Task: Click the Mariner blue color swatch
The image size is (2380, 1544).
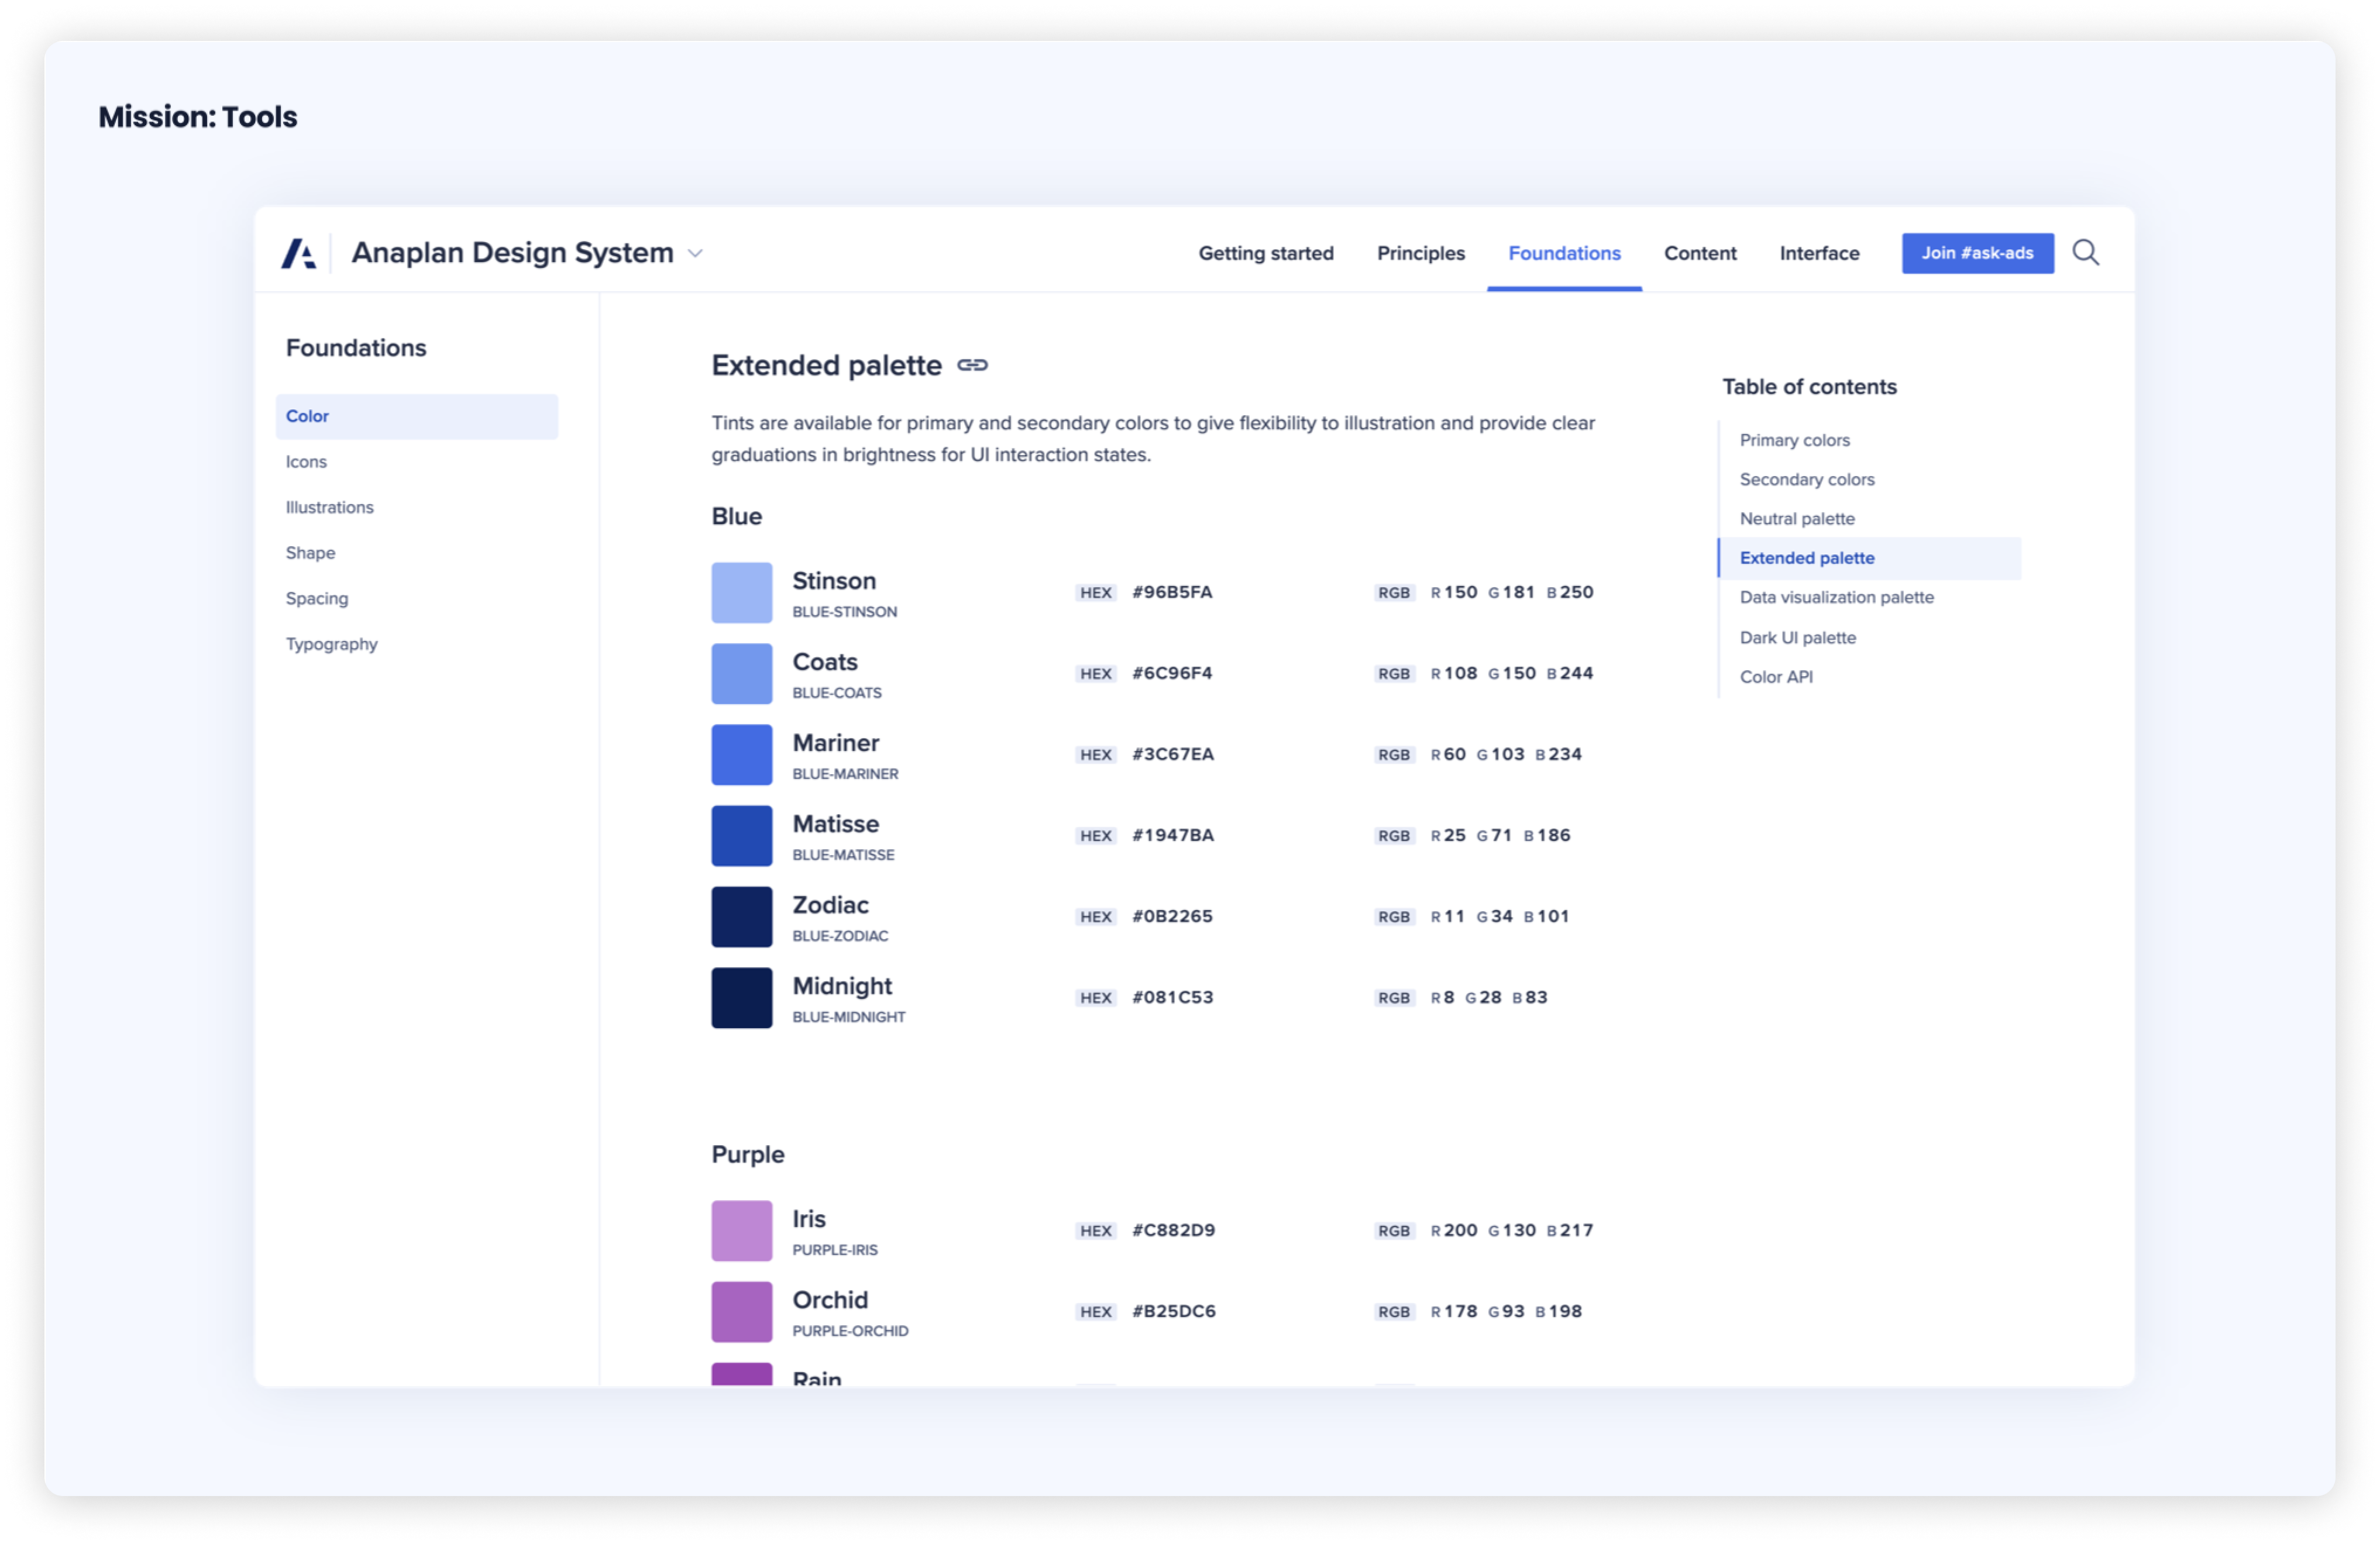Action: point(741,754)
